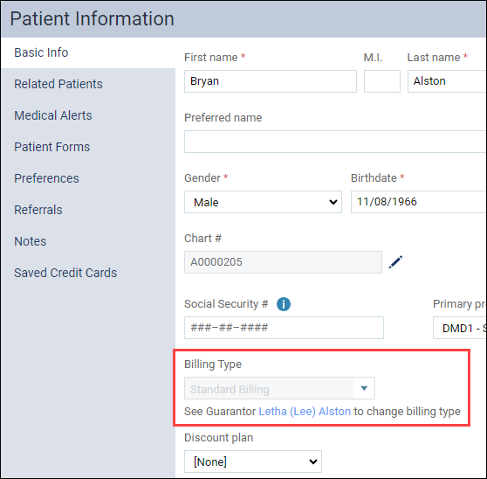Click the Last name field containing Alston

click(x=447, y=81)
